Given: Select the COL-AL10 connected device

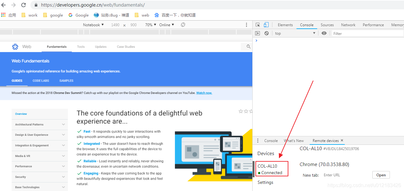Looking at the screenshot, I should 271,169.
